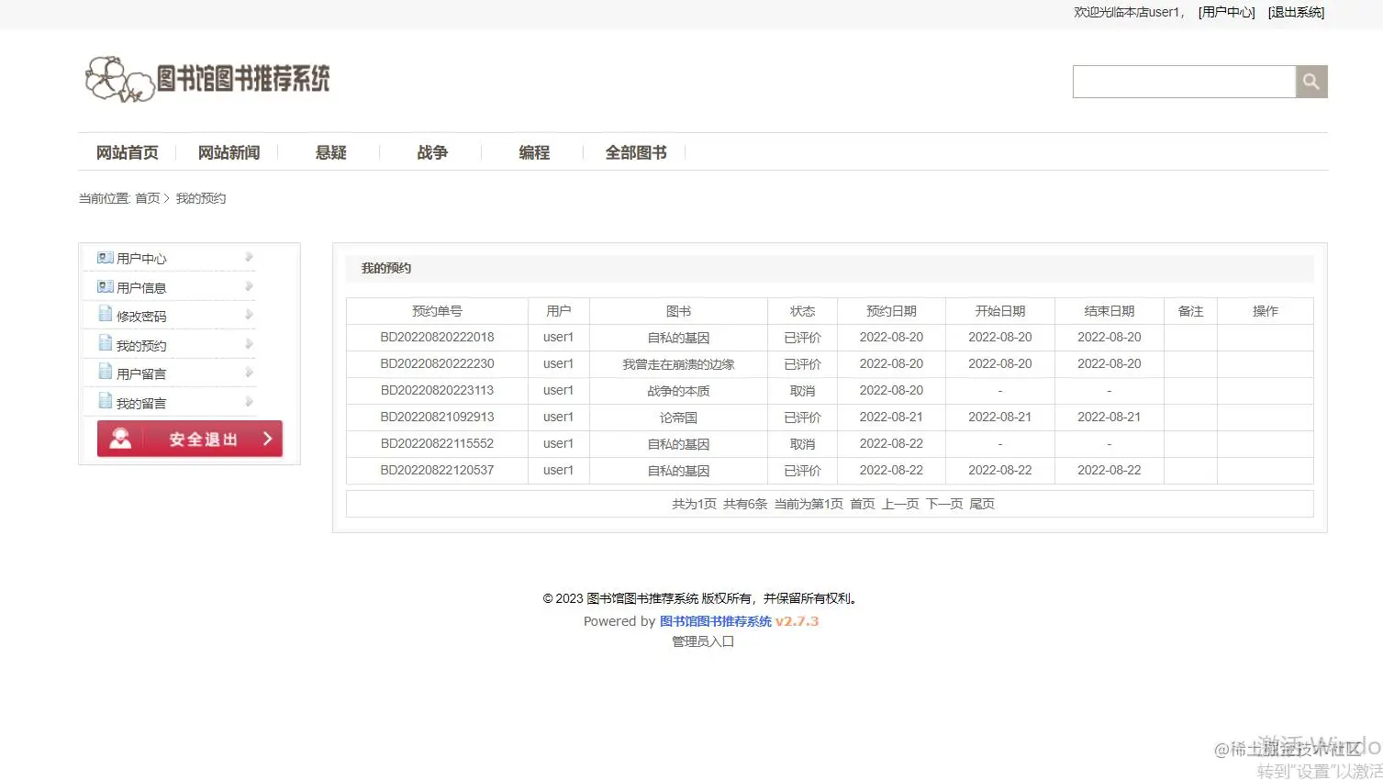Click the 用户留言 document icon

(x=106, y=373)
